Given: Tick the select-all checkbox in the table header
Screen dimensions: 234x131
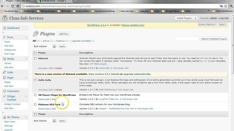Looking at the screenshot, I should (35, 53).
